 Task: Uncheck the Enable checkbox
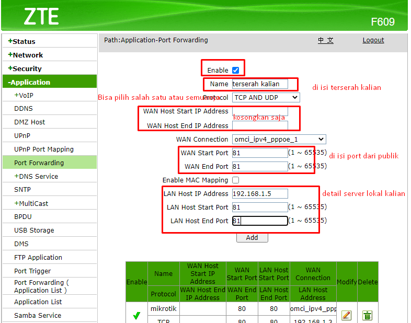tap(235, 70)
